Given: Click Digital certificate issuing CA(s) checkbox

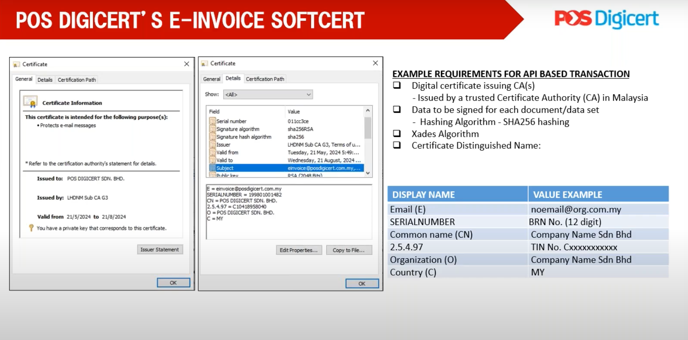Looking at the screenshot, I should coord(397,85).
